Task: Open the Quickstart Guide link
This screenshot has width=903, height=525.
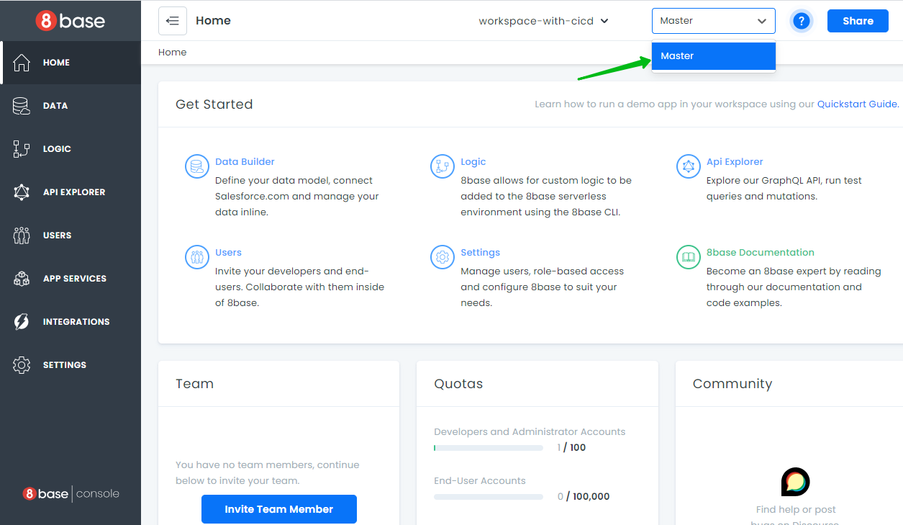Action: click(858, 104)
